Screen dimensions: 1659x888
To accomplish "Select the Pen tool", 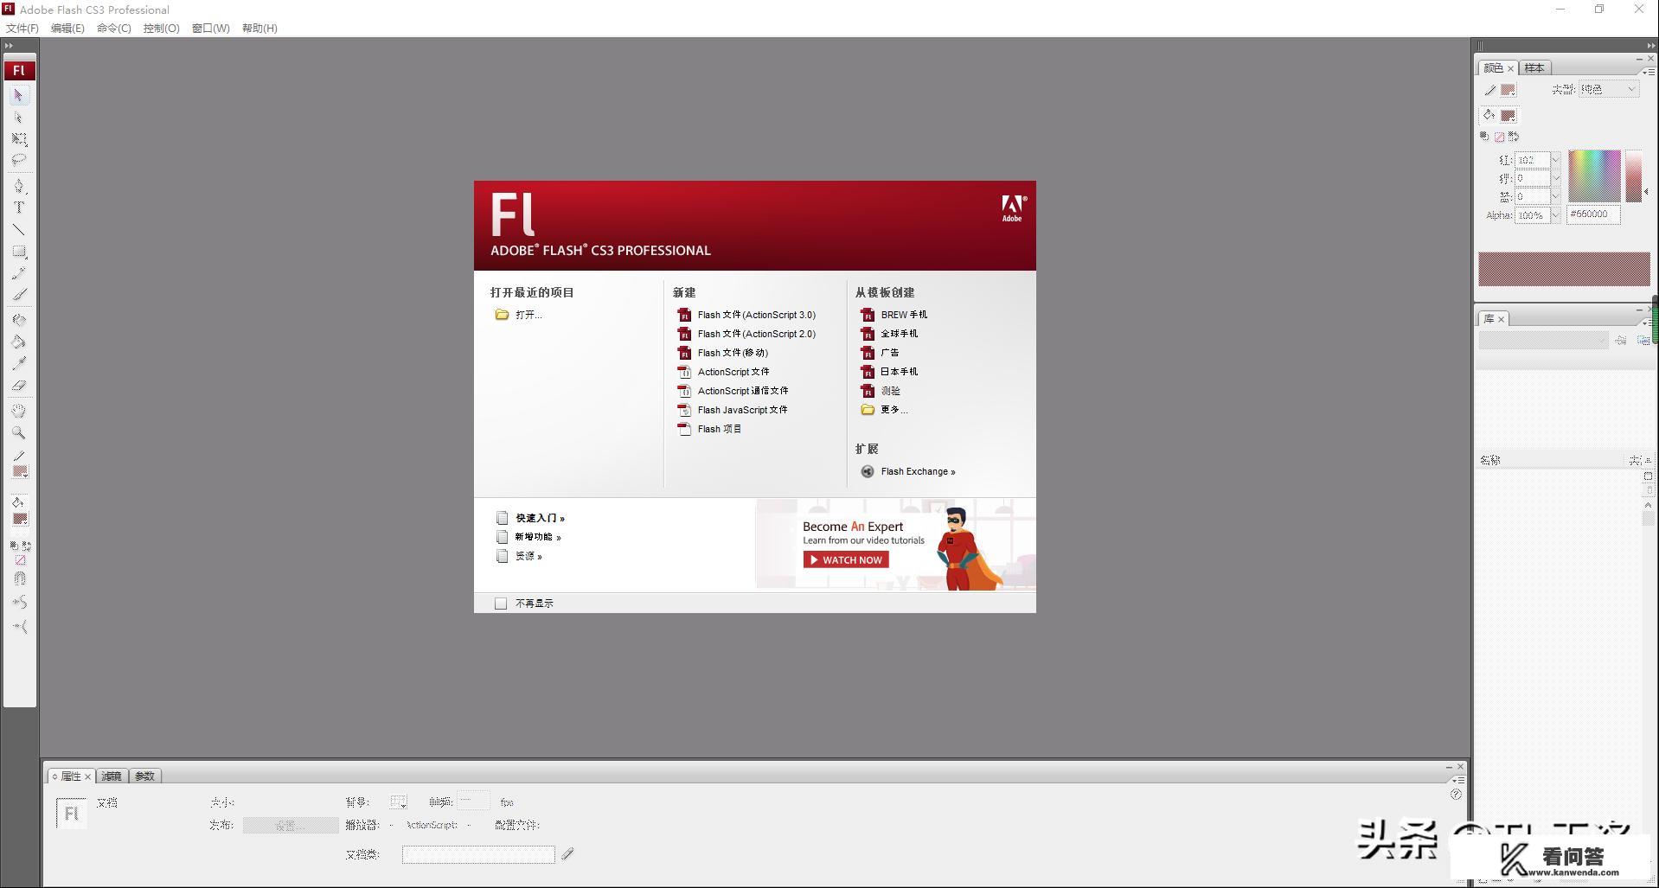I will pos(18,186).
